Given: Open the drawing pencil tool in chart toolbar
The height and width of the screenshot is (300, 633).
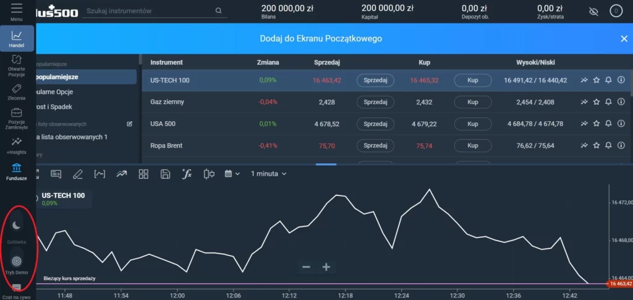Looking at the screenshot, I should point(77,174).
